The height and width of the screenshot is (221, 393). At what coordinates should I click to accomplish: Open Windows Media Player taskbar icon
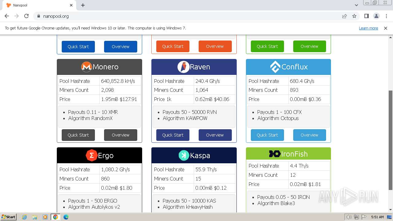45,217
